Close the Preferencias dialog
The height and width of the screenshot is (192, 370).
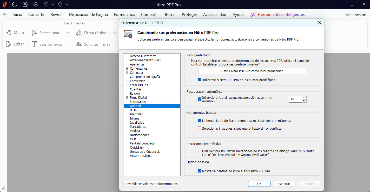click(x=319, y=23)
